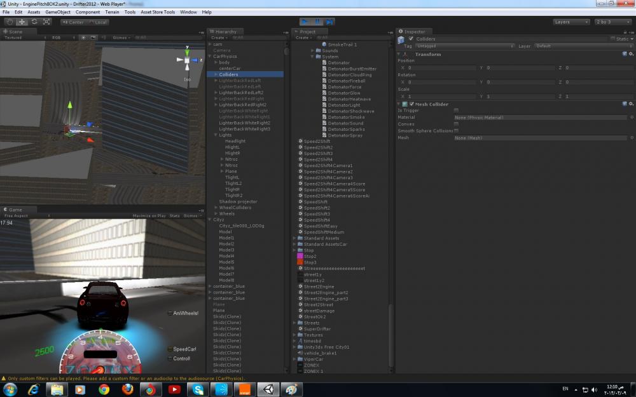Expand the Standard Assets folder
This screenshot has height=397, width=636.
coord(294,238)
